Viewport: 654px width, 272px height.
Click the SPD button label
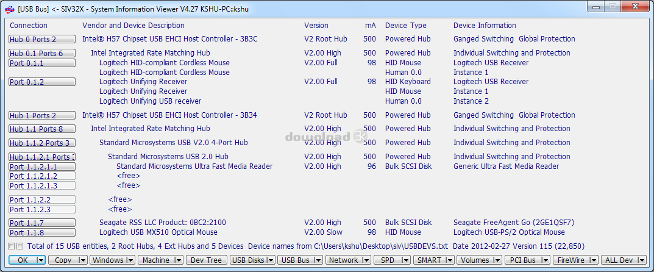388,260
